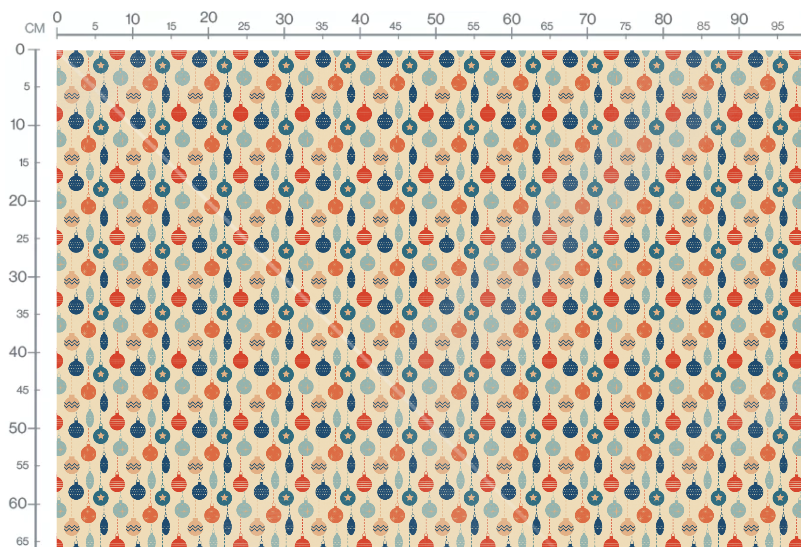
Task: Select the 25 mark on the top ruler
Action: tap(244, 26)
